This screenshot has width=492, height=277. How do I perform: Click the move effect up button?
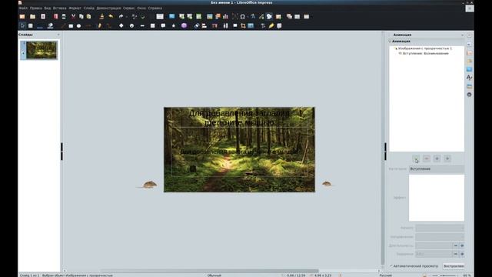tap(437, 159)
